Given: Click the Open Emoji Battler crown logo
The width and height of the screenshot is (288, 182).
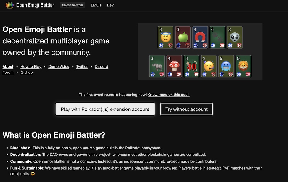Looking at the screenshot, I should 10,5.
